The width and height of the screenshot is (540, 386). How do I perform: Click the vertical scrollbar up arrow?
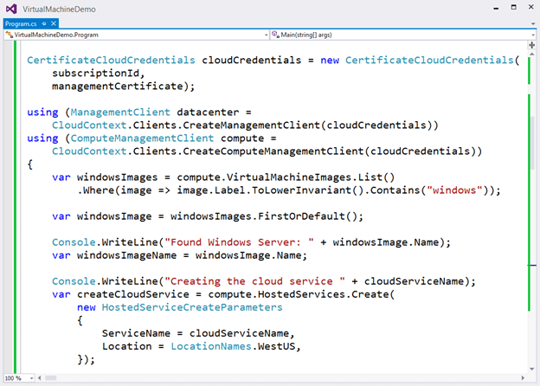(531, 55)
